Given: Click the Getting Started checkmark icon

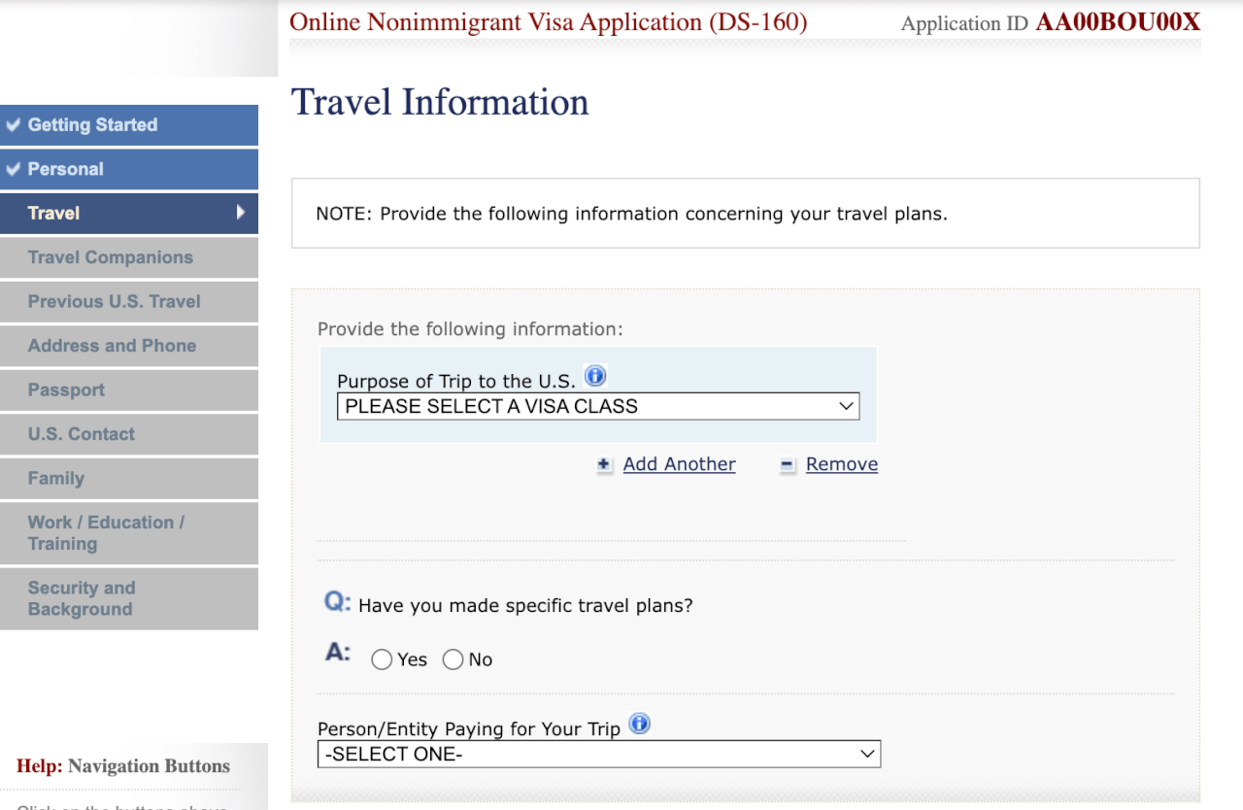Looking at the screenshot, I should coord(14,125).
